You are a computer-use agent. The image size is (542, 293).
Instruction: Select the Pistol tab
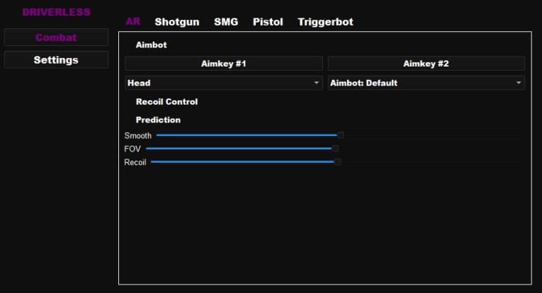(268, 22)
